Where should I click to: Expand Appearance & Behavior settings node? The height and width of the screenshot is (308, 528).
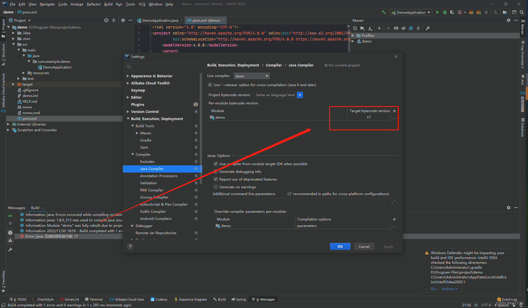click(x=128, y=76)
